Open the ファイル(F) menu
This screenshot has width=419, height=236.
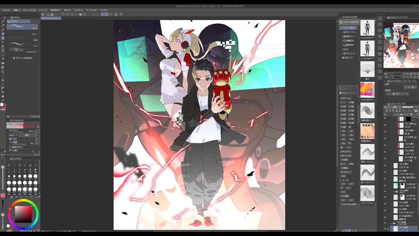(6, 10)
